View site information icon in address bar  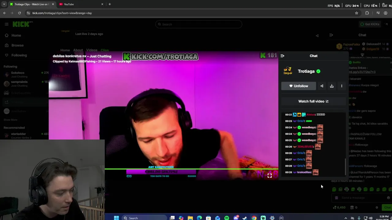[28, 13]
